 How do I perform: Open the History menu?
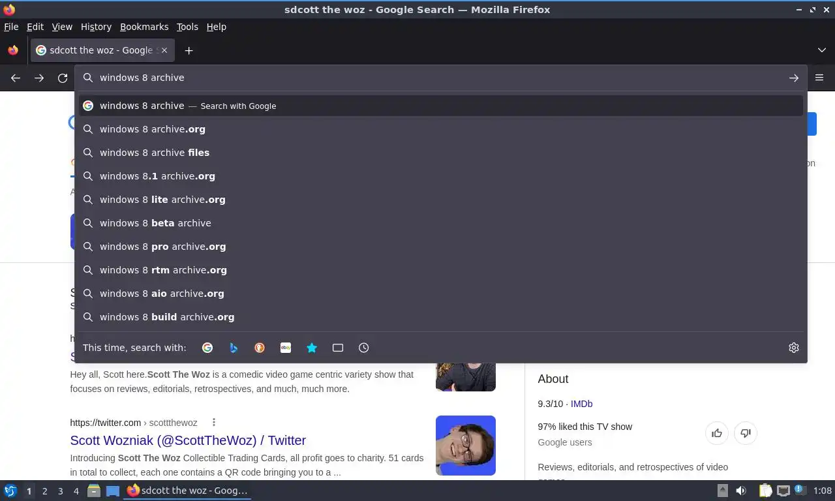(x=96, y=27)
